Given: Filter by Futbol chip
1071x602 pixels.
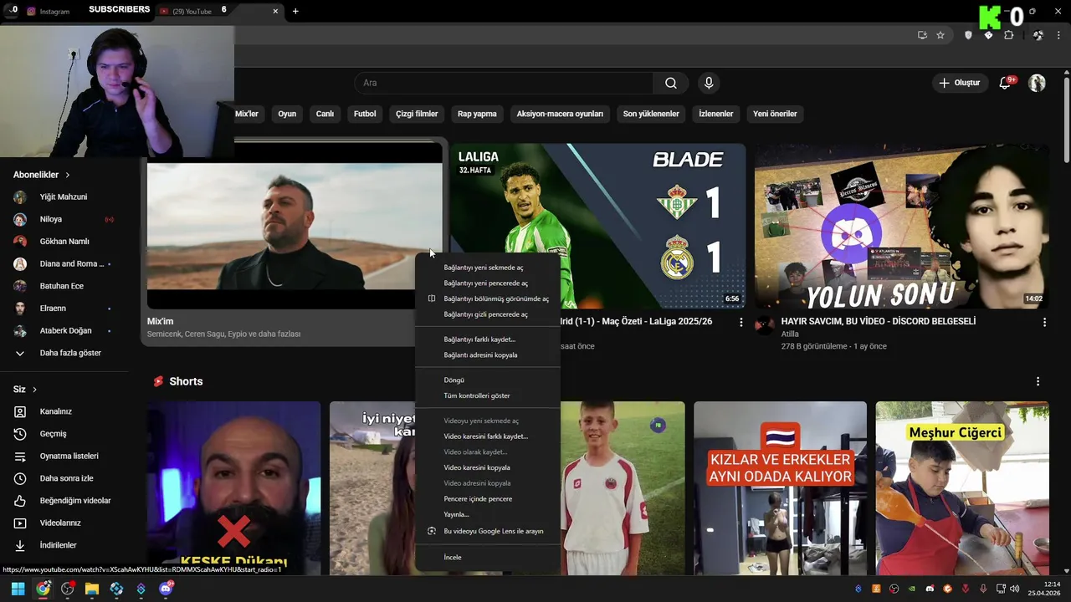Looking at the screenshot, I should point(365,114).
